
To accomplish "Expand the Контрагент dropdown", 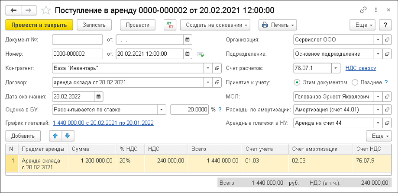I will [208, 68].
